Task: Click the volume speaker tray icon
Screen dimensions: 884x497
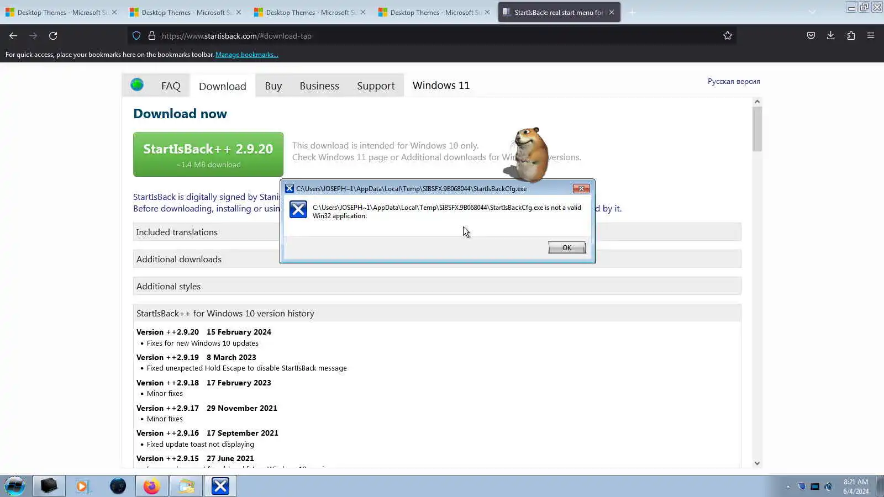Action: (828, 487)
